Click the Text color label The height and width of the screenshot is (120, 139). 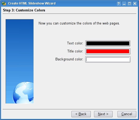[x=75, y=43]
